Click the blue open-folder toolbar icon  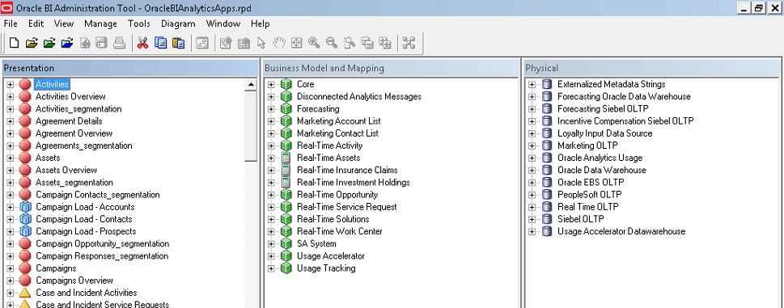pos(66,44)
